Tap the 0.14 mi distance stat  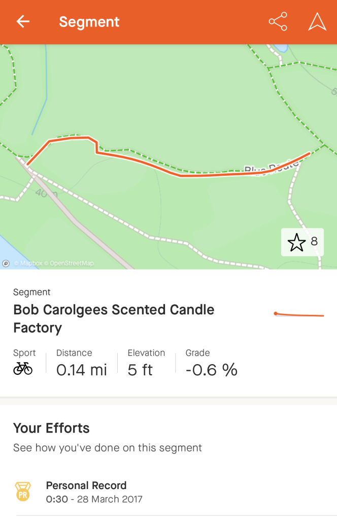tap(81, 370)
